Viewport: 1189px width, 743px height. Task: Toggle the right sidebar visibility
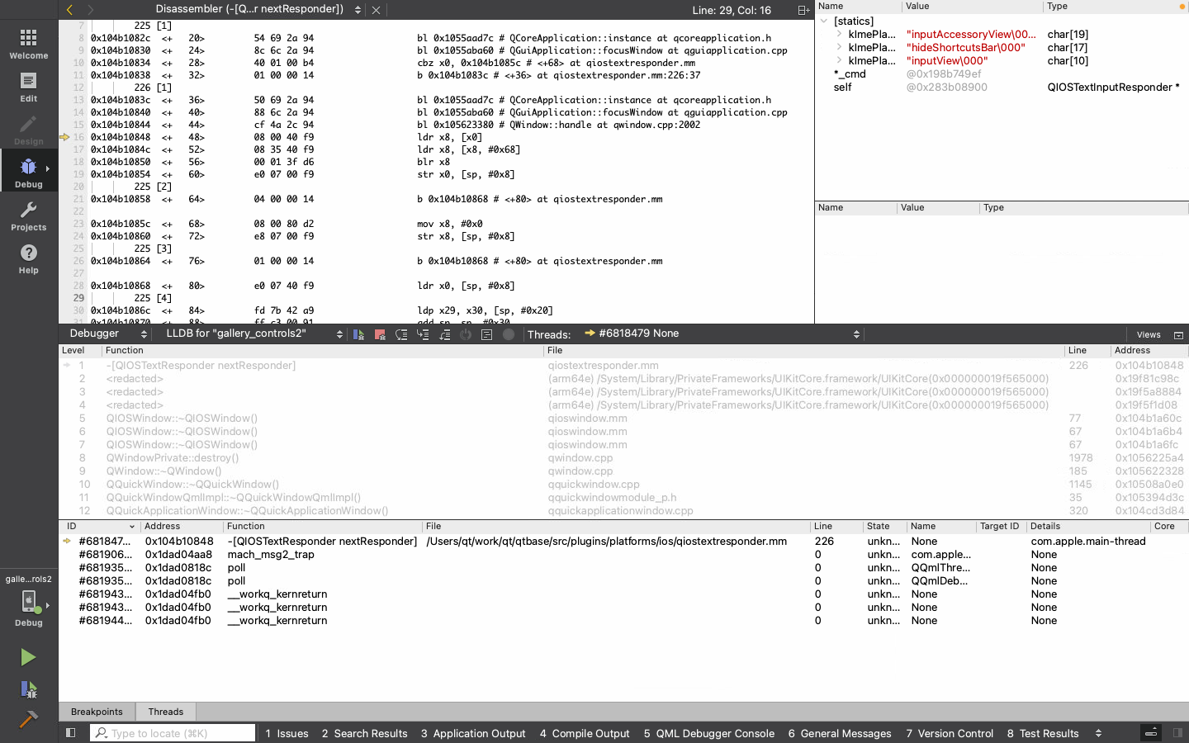(x=1177, y=733)
